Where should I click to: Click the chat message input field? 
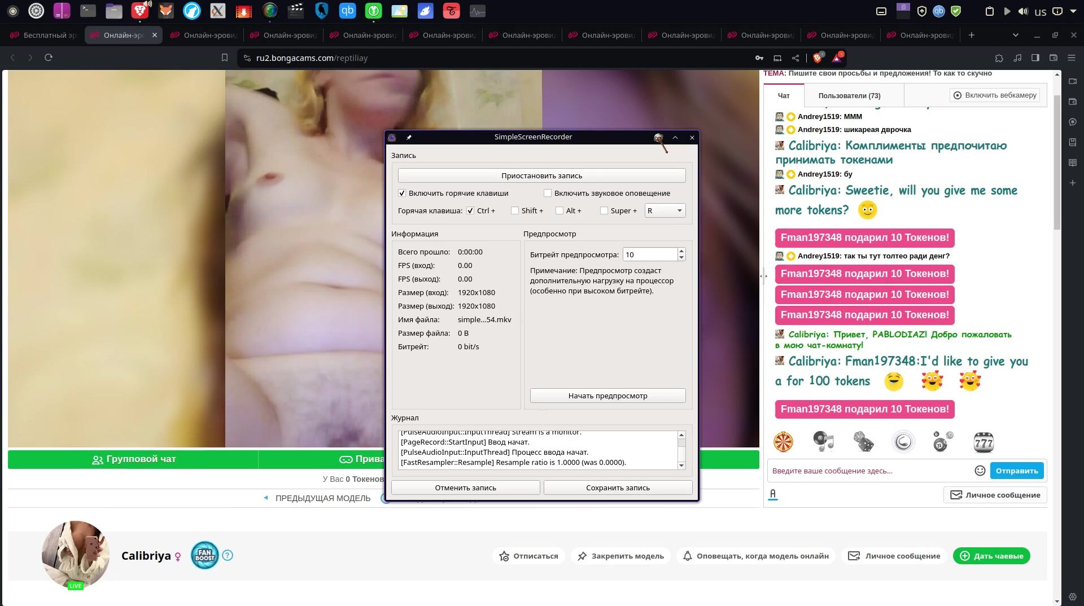[x=869, y=471]
